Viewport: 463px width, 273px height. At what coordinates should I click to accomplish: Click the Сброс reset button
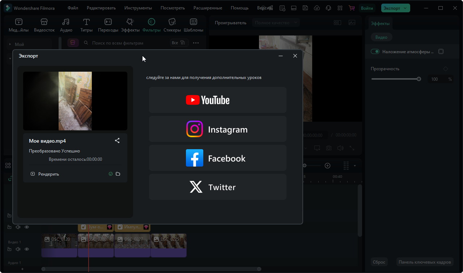379,262
